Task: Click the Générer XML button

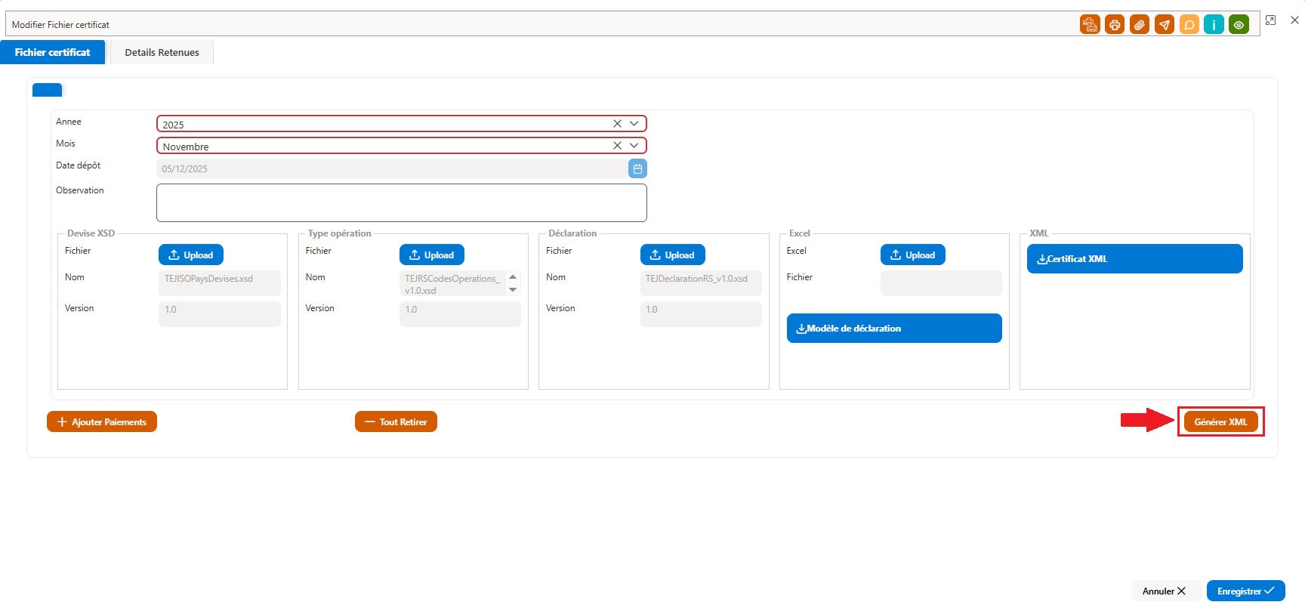Action: tap(1221, 421)
